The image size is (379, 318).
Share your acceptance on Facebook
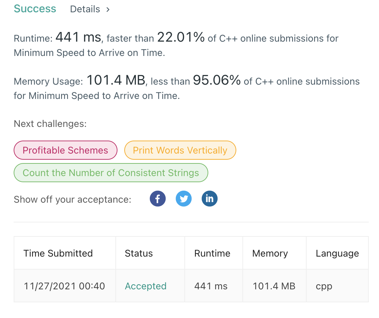click(x=157, y=199)
